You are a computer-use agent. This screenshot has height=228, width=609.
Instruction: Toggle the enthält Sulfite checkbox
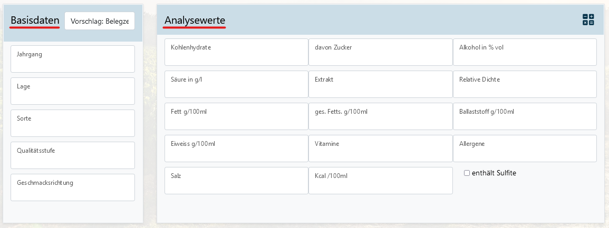(x=467, y=173)
